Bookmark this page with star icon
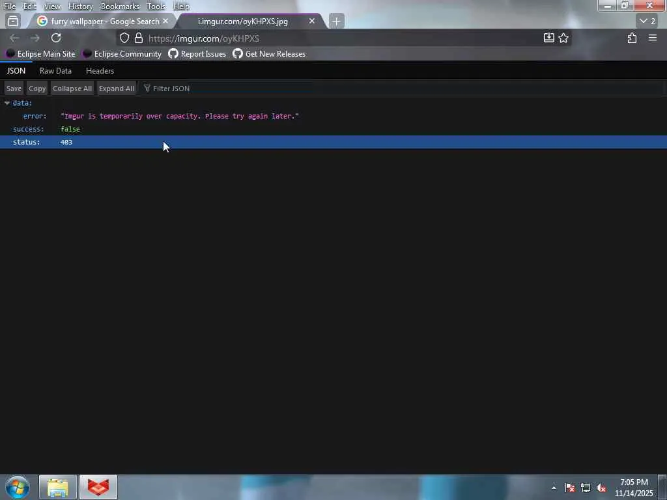667x500 pixels. 563,38
